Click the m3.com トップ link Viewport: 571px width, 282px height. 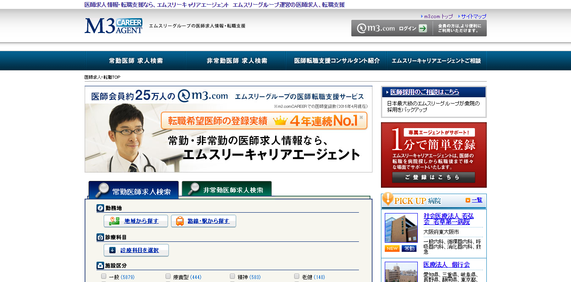click(x=439, y=16)
